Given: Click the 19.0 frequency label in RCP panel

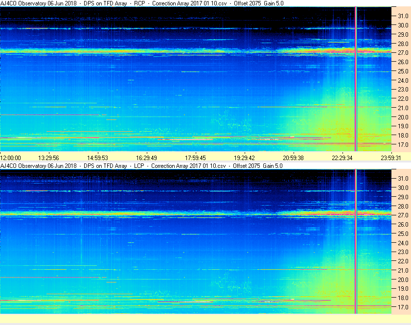Looking at the screenshot, I should coord(403,126).
